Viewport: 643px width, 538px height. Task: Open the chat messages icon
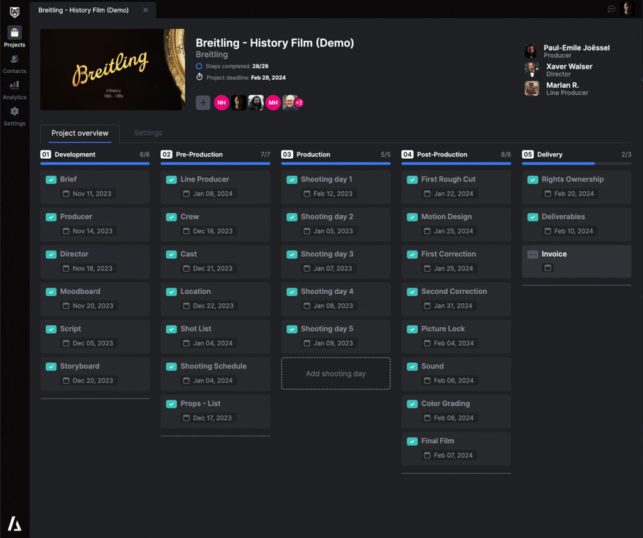coord(611,9)
